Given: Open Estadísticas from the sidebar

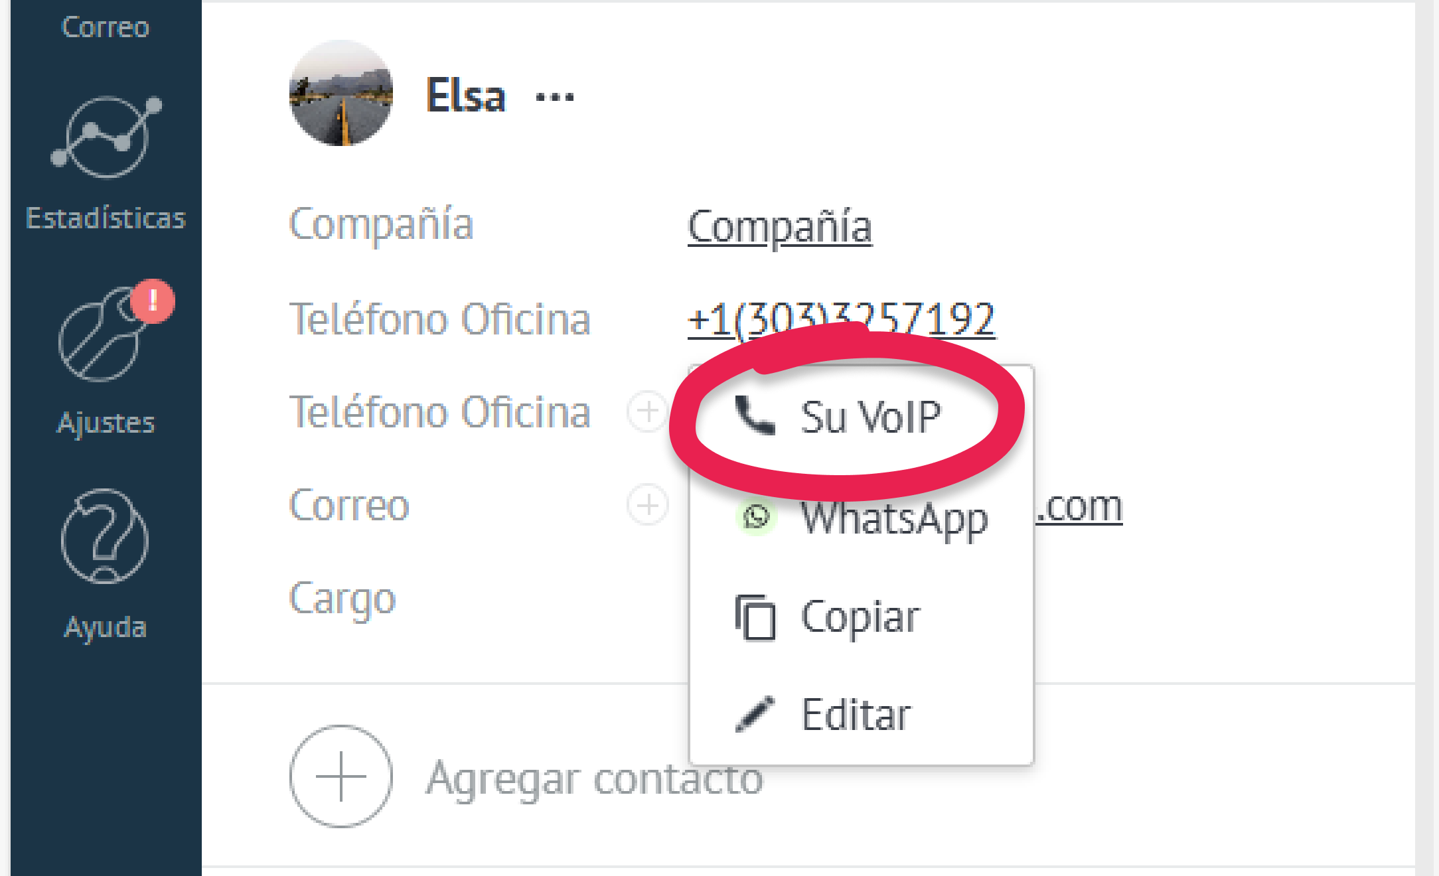Looking at the screenshot, I should [x=106, y=163].
